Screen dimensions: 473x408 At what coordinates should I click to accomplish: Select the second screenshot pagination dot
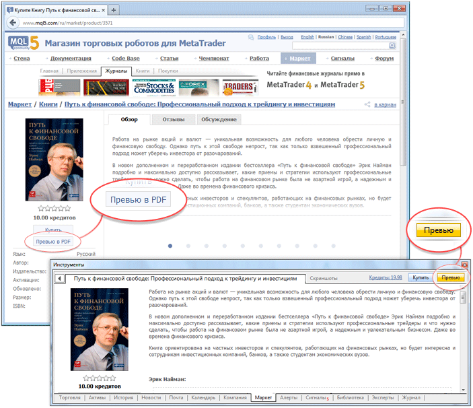(x=188, y=246)
